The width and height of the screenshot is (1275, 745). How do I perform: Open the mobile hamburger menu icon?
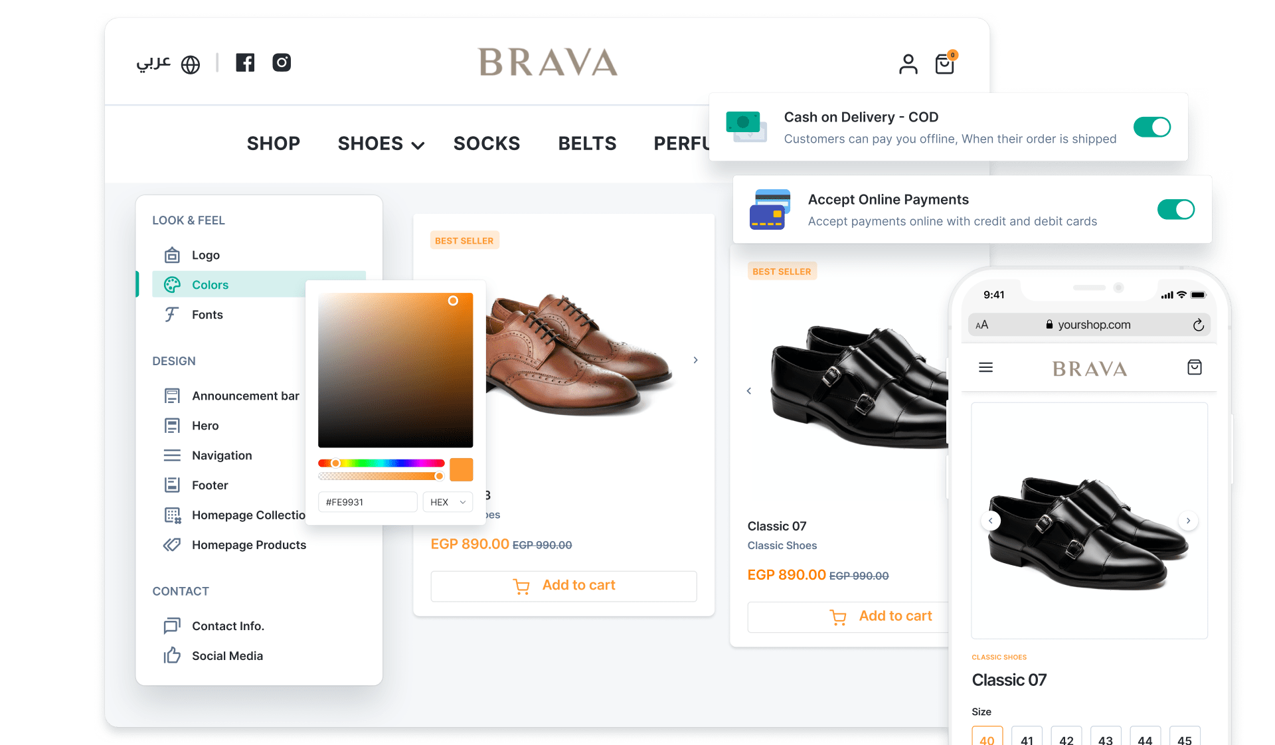[x=985, y=367]
